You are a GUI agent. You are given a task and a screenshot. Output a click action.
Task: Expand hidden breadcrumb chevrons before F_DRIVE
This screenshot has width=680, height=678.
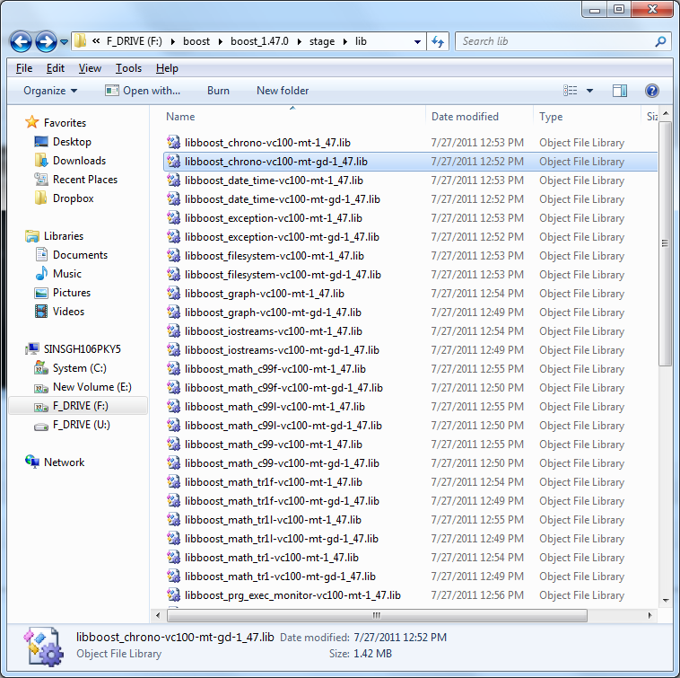[96, 41]
